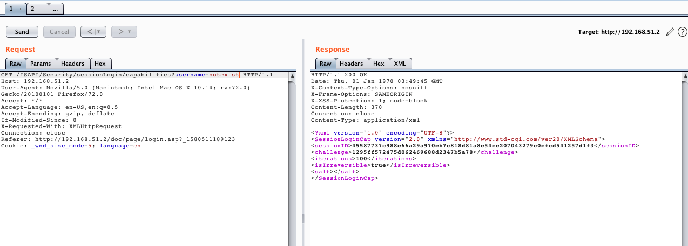This screenshot has width=688, height=246.
Task: Go back in history with < button
Action: pos(89,32)
